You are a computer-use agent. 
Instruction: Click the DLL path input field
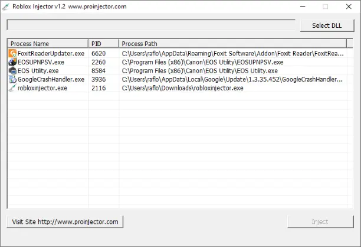pos(151,25)
